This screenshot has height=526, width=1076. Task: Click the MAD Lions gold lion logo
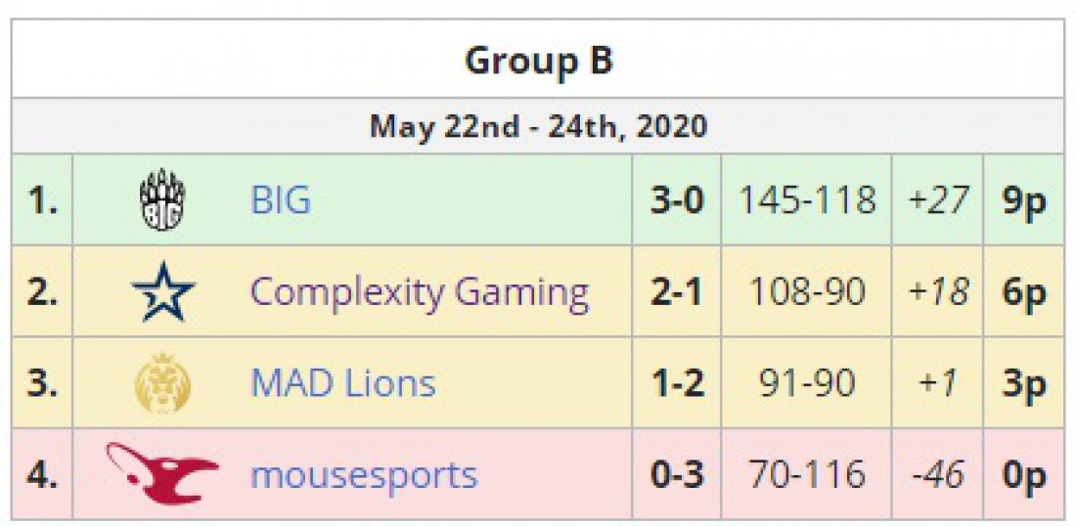click(x=163, y=382)
